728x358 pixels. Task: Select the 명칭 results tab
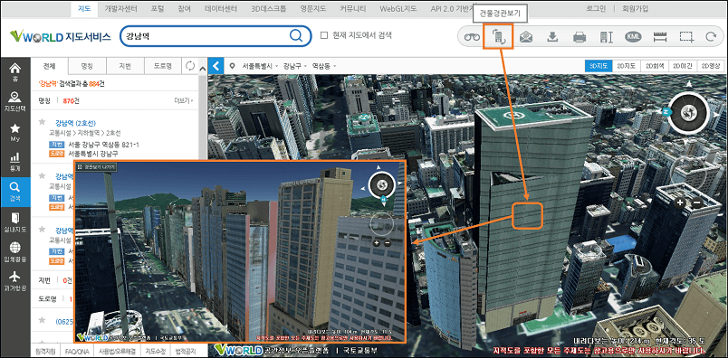tap(87, 66)
